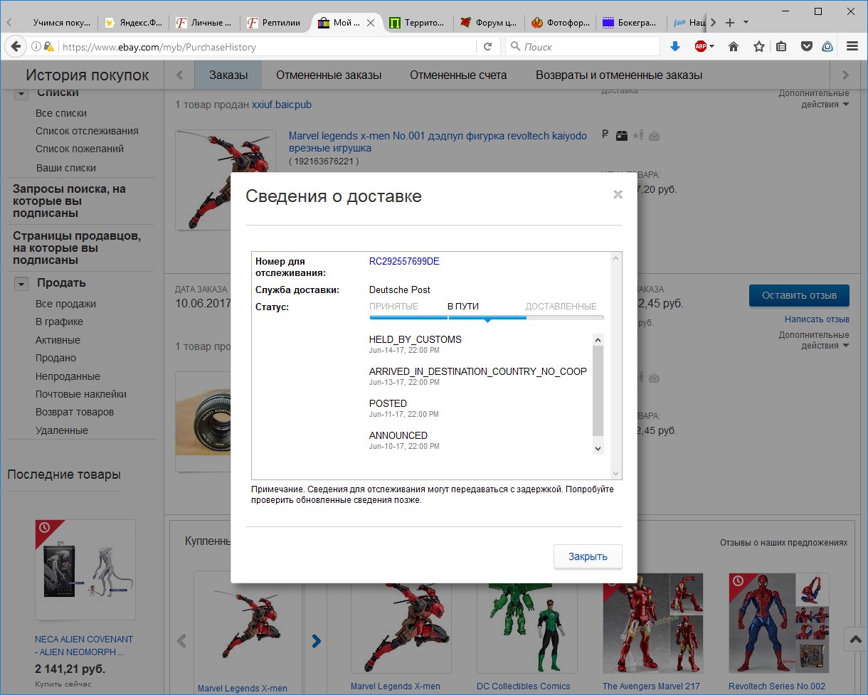Open list all tabs dropdown arrow
The height and width of the screenshot is (695, 868).
[x=746, y=23]
